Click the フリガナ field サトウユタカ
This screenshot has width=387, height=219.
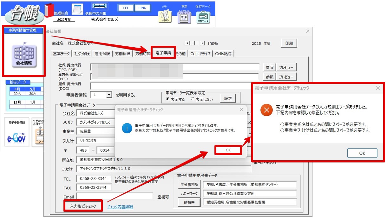coord(96,141)
